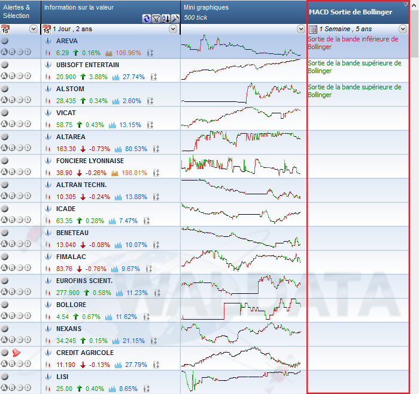Toggle the D list button in FIMALAC row
Screen dimensions: 419x394
point(28,267)
